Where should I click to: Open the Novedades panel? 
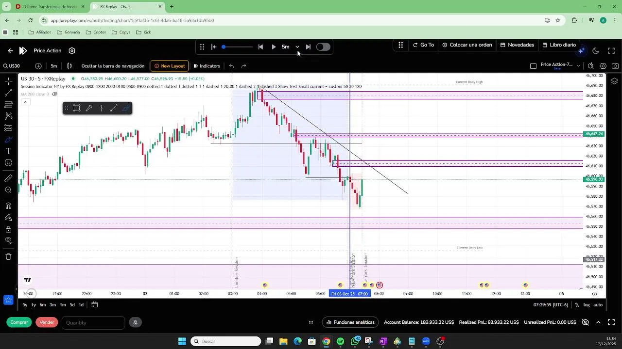[x=518, y=45]
